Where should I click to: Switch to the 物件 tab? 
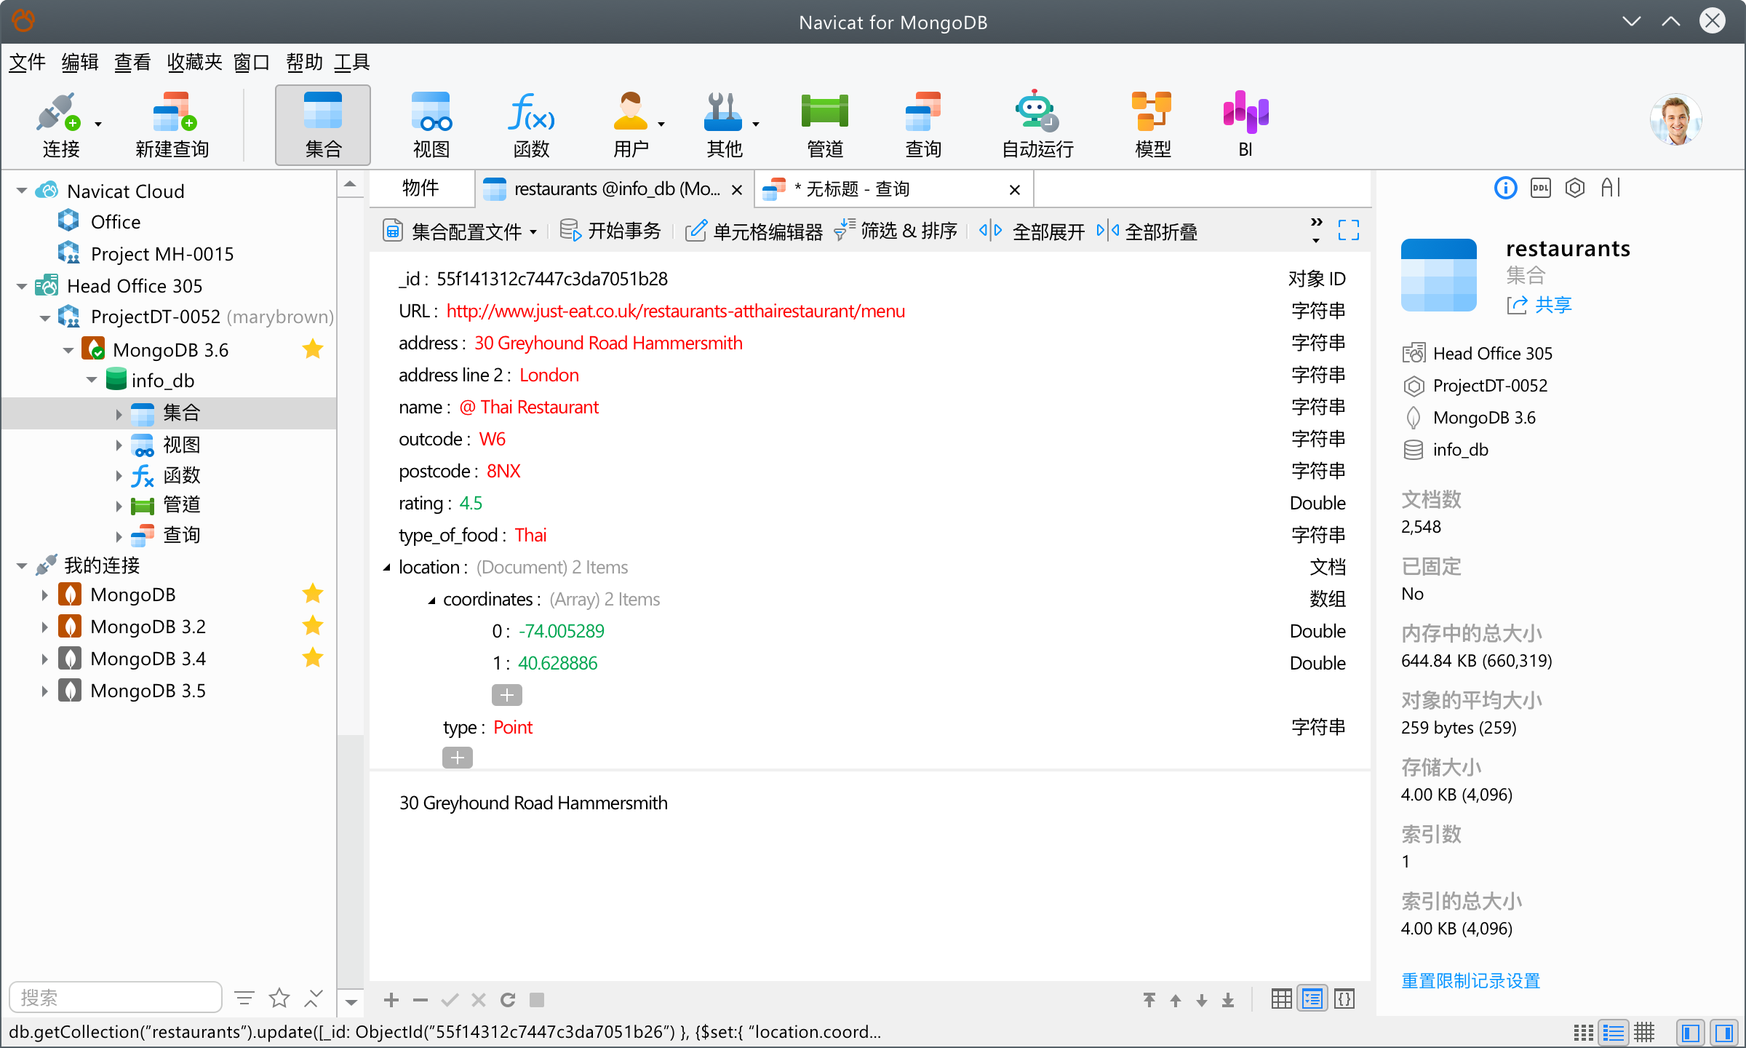420,188
